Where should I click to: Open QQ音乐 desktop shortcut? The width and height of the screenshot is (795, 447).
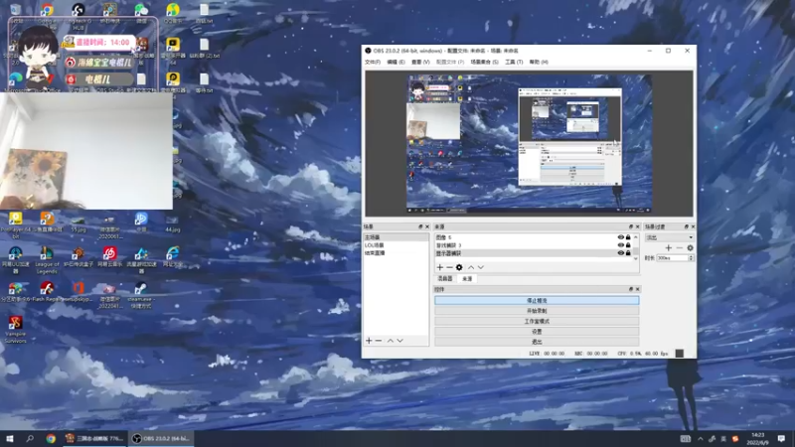pos(173,13)
